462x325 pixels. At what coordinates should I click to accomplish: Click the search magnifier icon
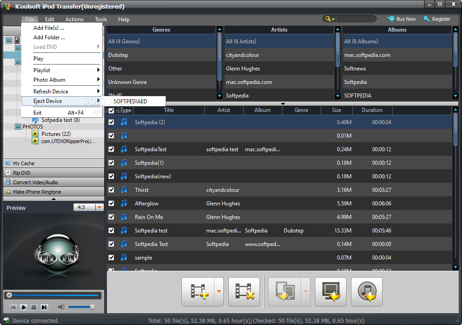[x=328, y=19]
